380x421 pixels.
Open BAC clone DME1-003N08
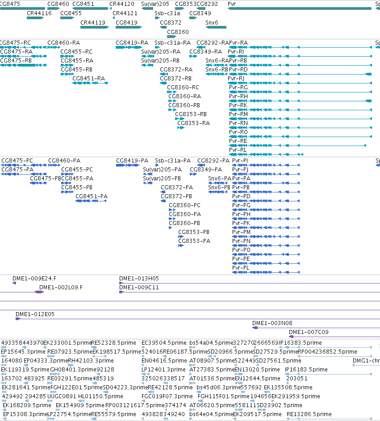tap(316, 328)
